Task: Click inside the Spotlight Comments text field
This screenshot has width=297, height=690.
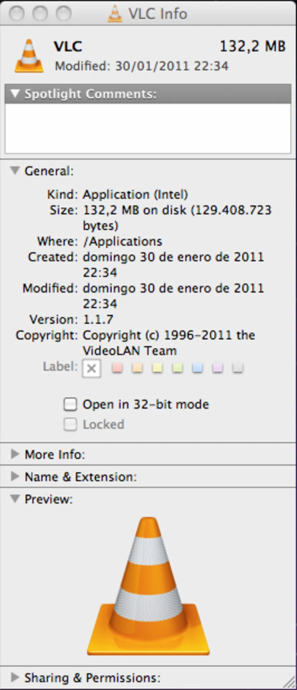Action: (148, 128)
